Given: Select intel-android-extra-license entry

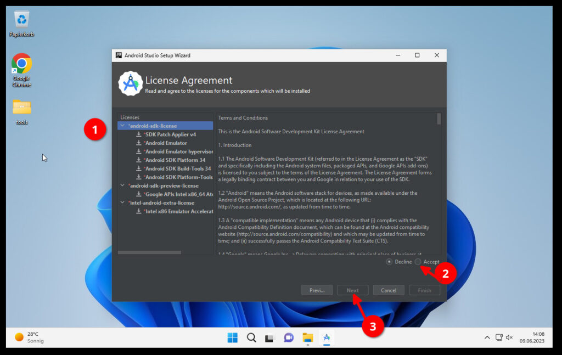Looking at the screenshot, I should [x=161, y=203].
